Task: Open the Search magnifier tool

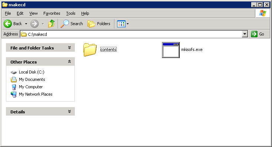Action: [72, 24]
